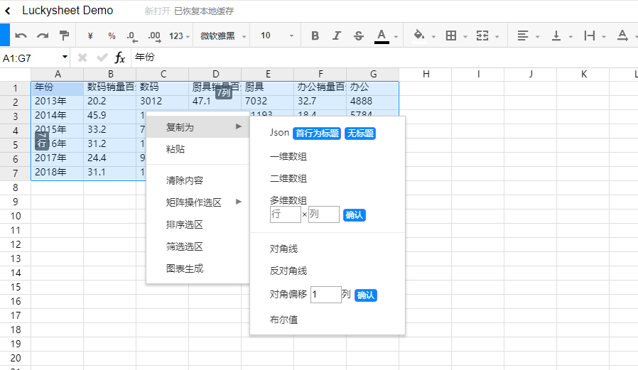The height and width of the screenshot is (370, 638).
Task: Open the 矩阵操作选区 submenu
Action: click(x=198, y=202)
